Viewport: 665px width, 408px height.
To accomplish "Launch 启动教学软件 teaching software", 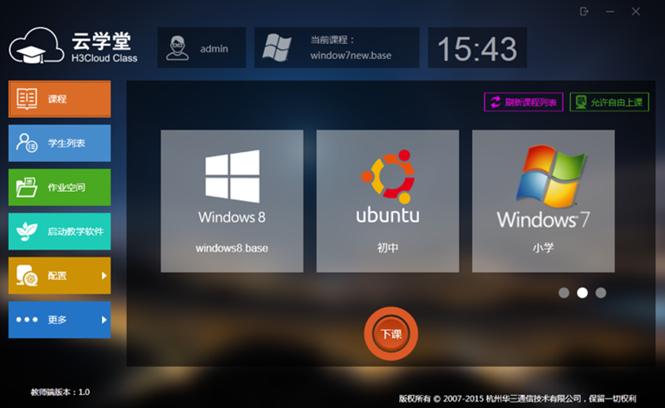I will click(59, 231).
